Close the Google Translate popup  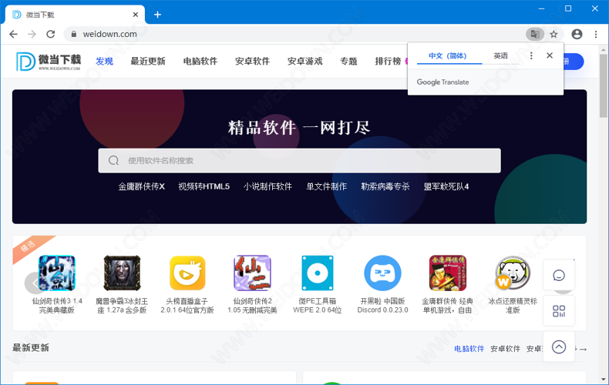pos(550,55)
